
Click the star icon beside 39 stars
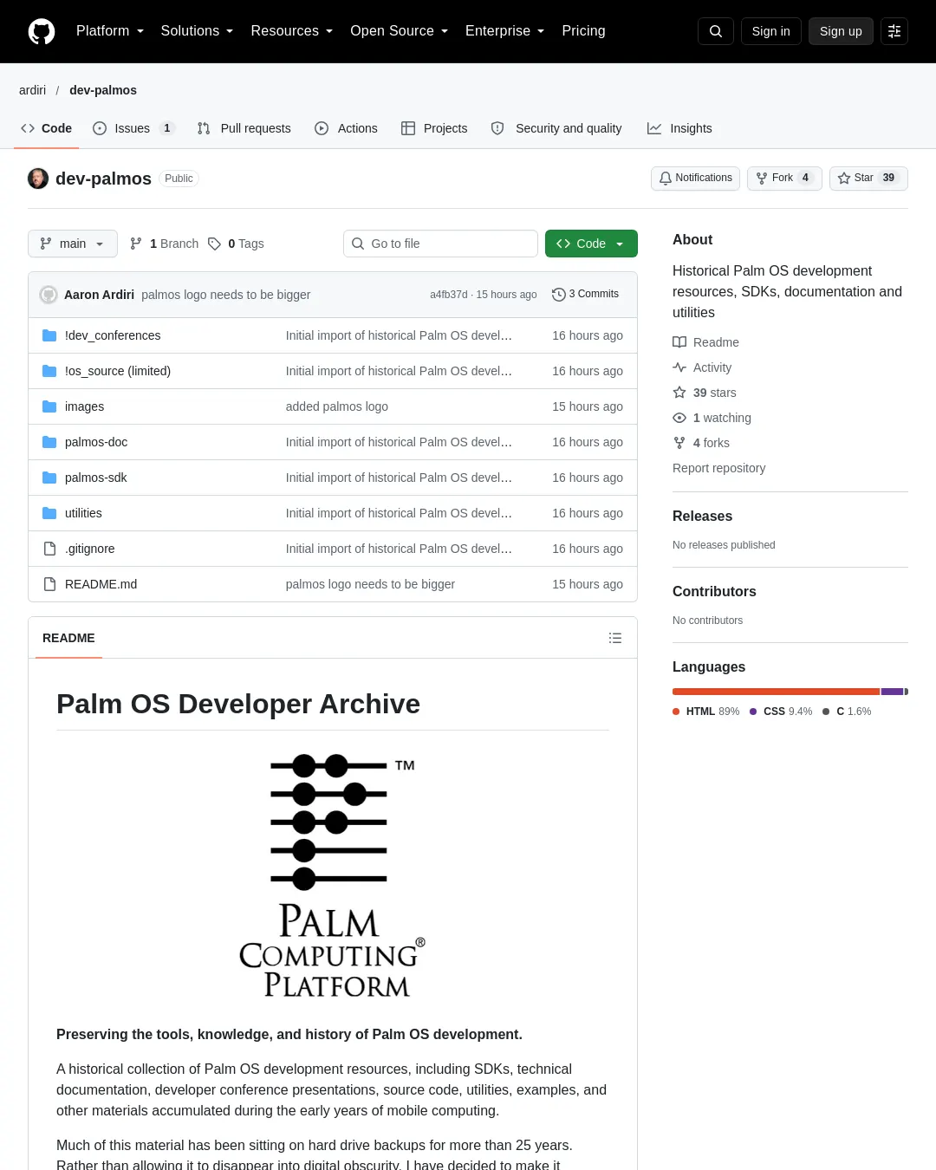click(679, 393)
